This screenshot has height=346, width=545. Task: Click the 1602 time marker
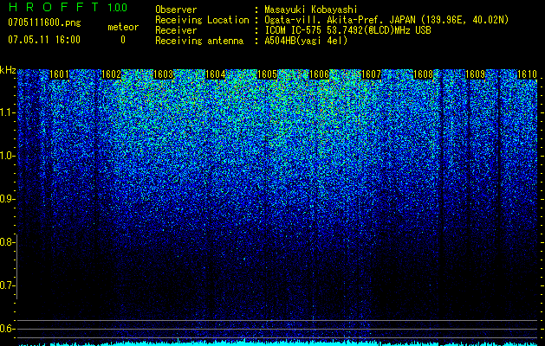(x=111, y=74)
